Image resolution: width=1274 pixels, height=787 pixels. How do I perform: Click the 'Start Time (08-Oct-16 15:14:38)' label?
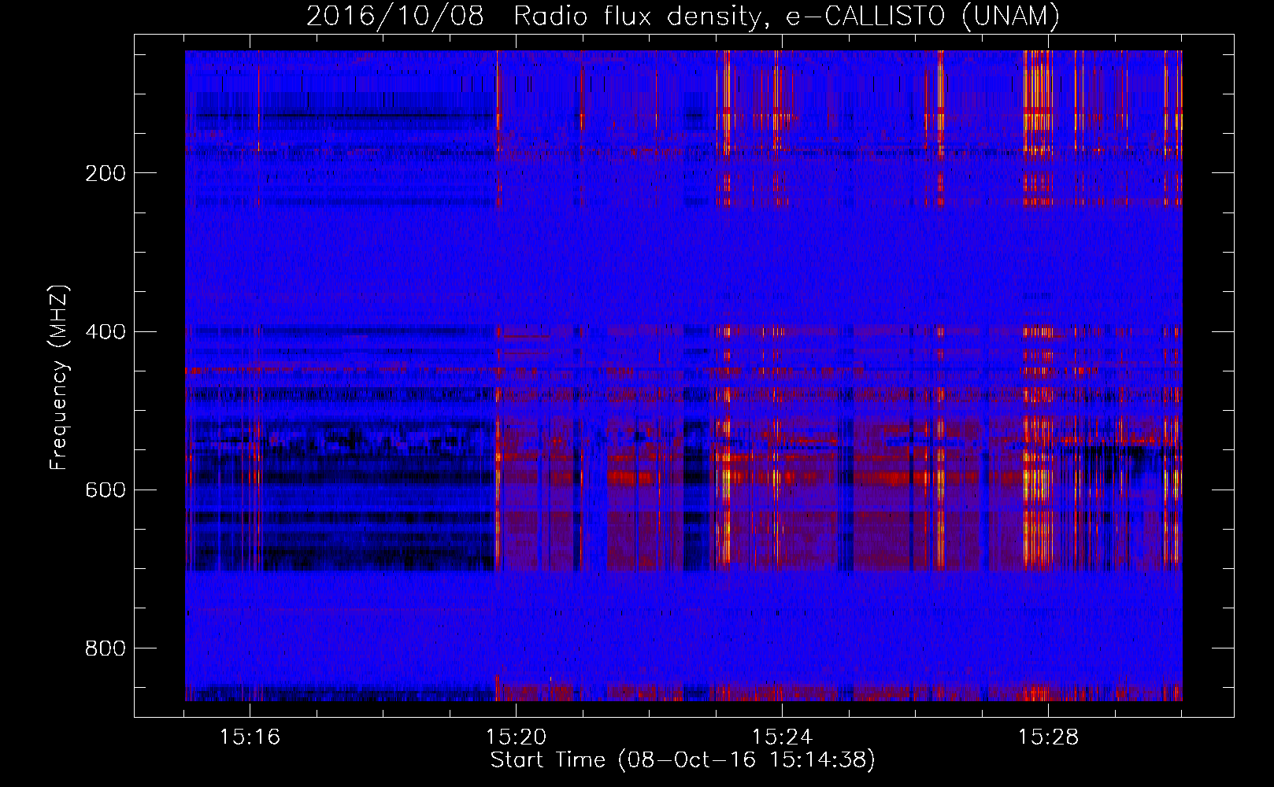[x=683, y=760]
